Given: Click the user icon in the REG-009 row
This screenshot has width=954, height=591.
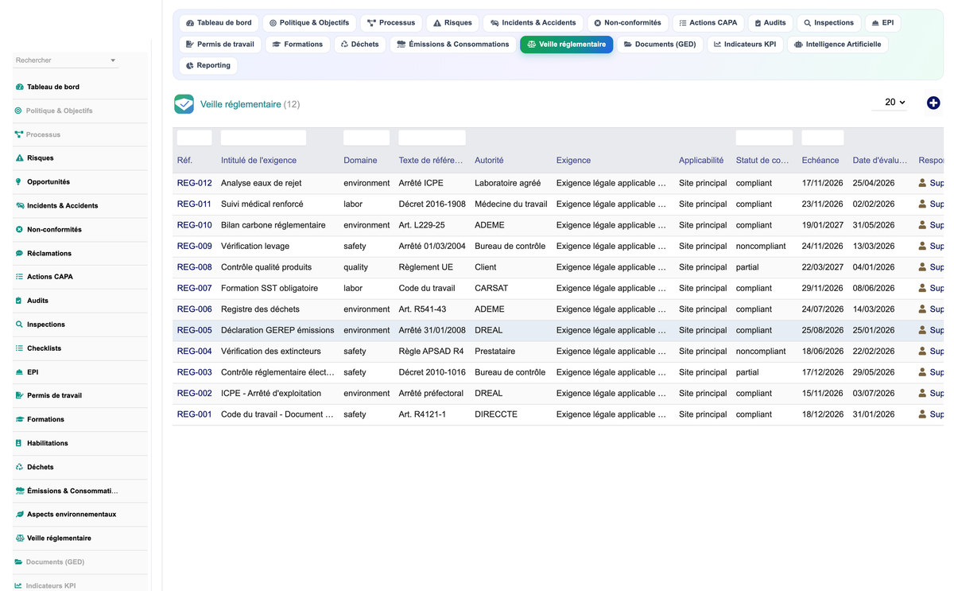Looking at the screenshot, I should (922, 246).
